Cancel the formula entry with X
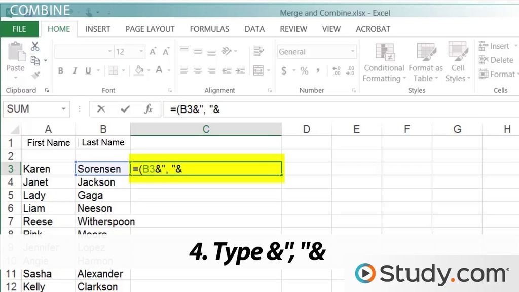The image size is (519, 292). coord(101,109)
